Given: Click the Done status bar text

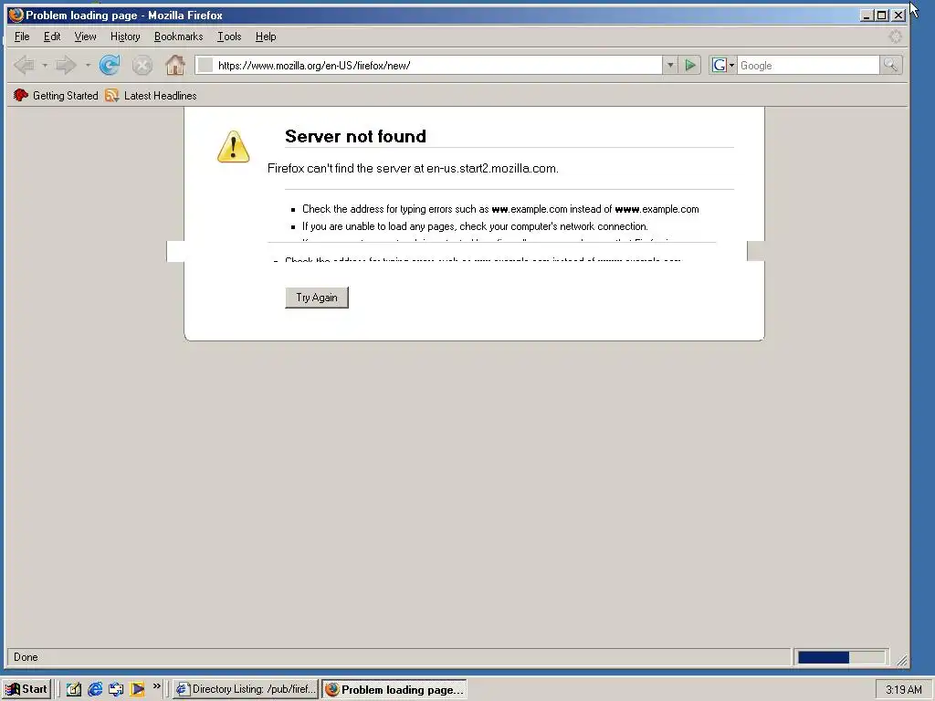Looking at the screenshot, I should (x=26, y=657).
